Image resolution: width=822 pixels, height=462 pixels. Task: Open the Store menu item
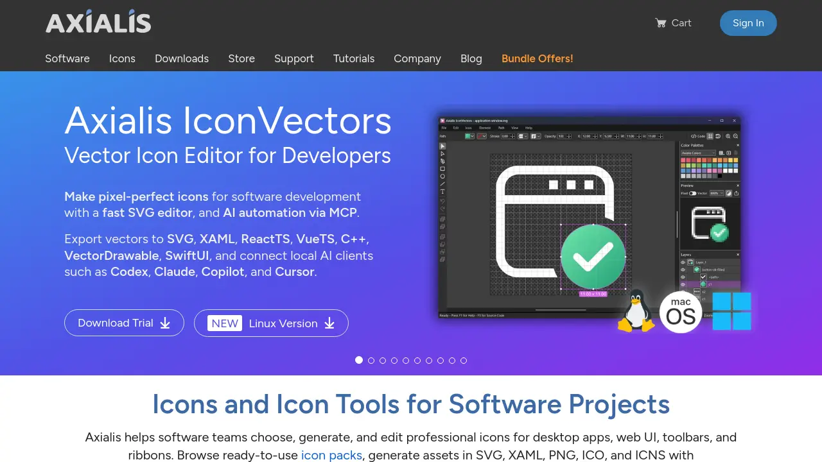(x=241, y=58)
